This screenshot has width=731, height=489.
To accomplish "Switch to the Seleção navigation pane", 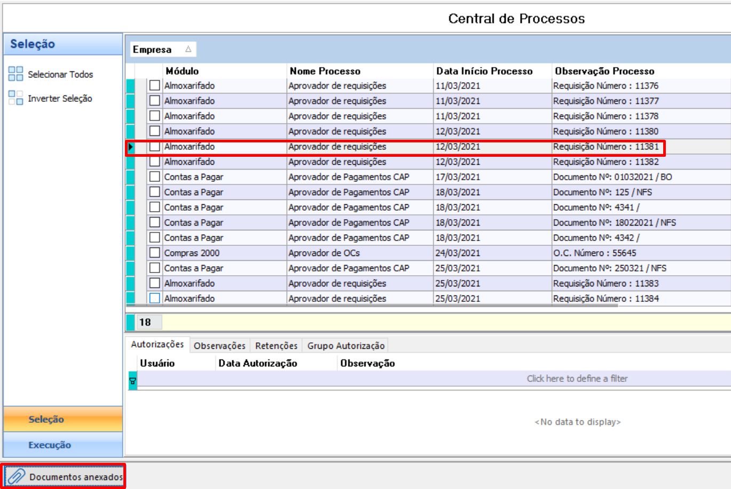I will pos(63,419).
